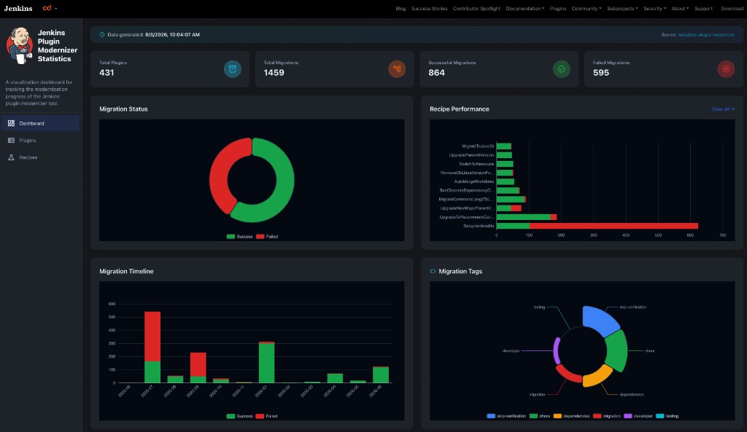Click the Total Plugins value 431
Image resolution: width=747 pixels, height=432 pixels.
pyautogui.click(x=107, y=73)
